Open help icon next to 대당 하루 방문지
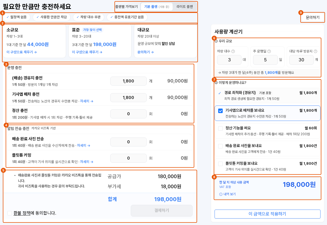Viewport: 327px width, 225px height. (x=315, y=51)
